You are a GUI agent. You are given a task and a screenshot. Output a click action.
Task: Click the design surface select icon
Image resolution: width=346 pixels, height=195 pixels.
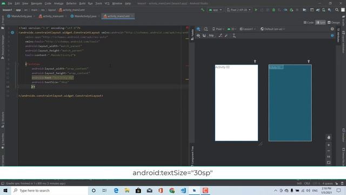pos(198,29)
